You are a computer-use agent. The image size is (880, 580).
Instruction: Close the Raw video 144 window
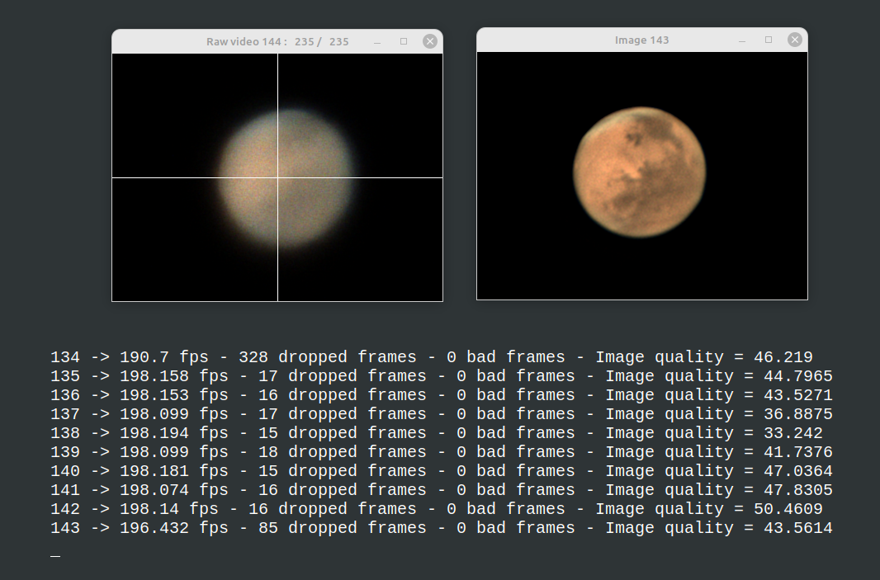430,41
